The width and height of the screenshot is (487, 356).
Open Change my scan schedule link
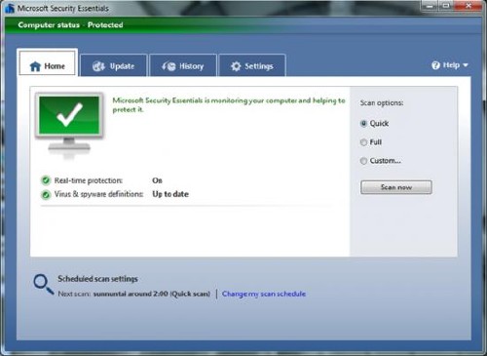coord(264,294)
